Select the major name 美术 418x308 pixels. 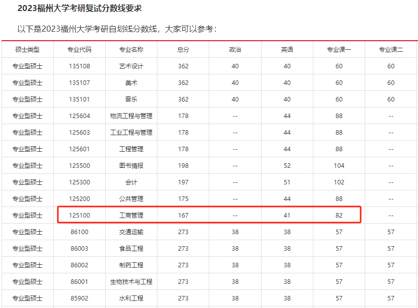(131, 83)
